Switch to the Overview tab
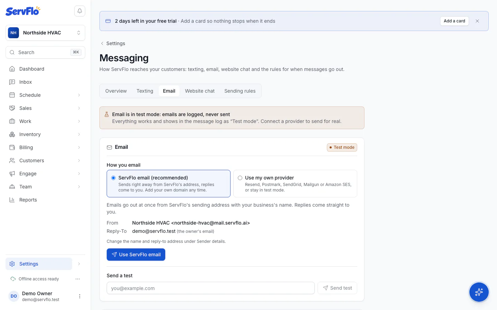497x310 pixels. pos(116,91)
